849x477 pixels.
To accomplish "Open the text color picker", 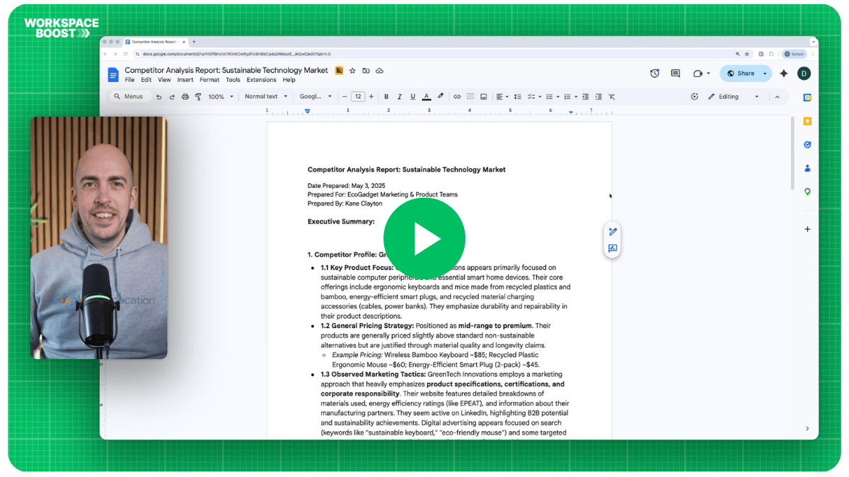I will point(426,97).
